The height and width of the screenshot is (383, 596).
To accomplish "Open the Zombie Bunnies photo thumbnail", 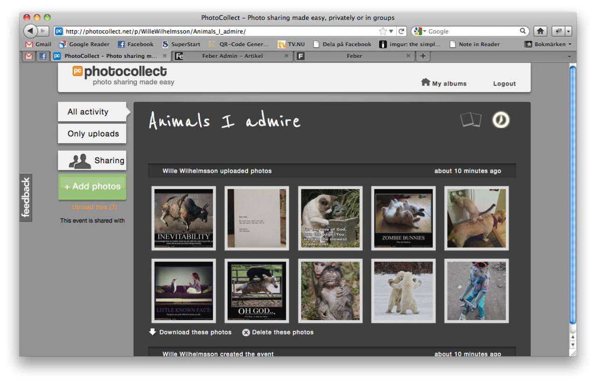I will coord(403,218).
